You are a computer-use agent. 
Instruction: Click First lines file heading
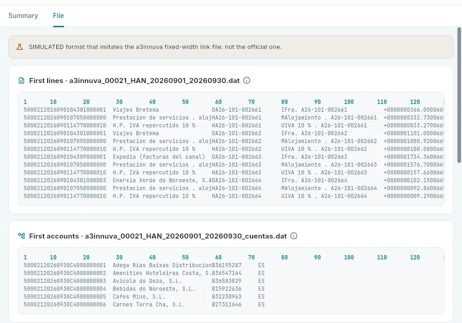[134, 81]
